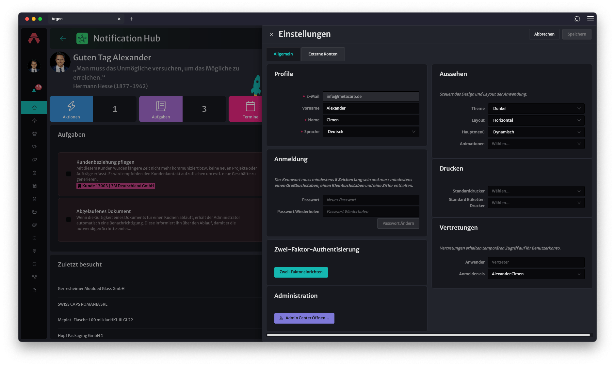Open the Layout dropdown showing Horizontal
The height and width of the screenshot is (366, 615).
(536, 120)
